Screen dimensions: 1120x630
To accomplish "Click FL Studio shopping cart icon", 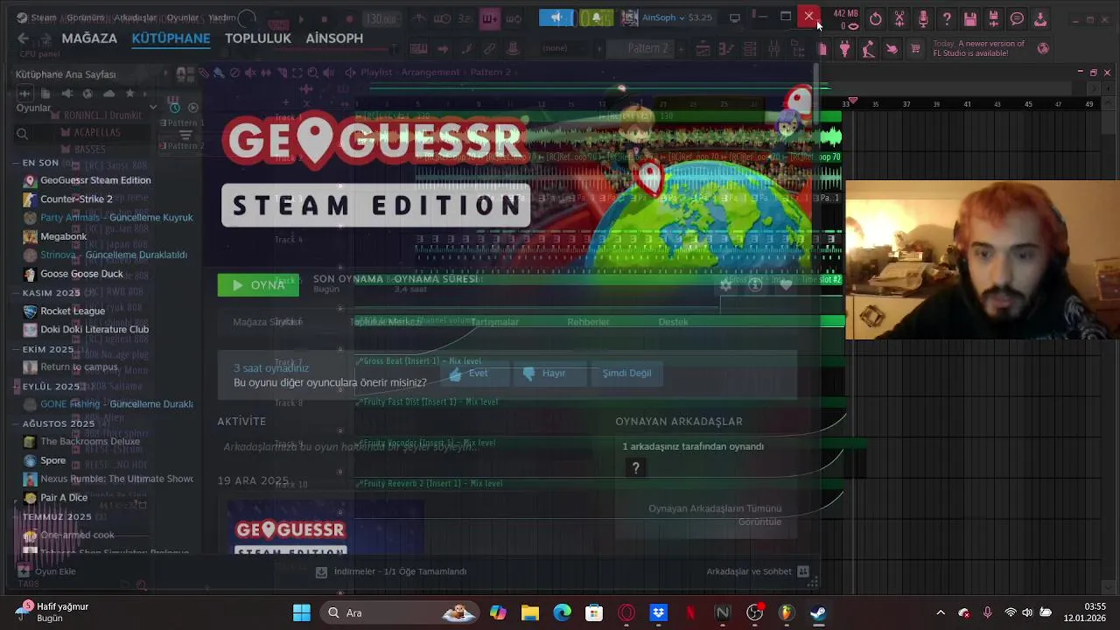I will [915, 49].
